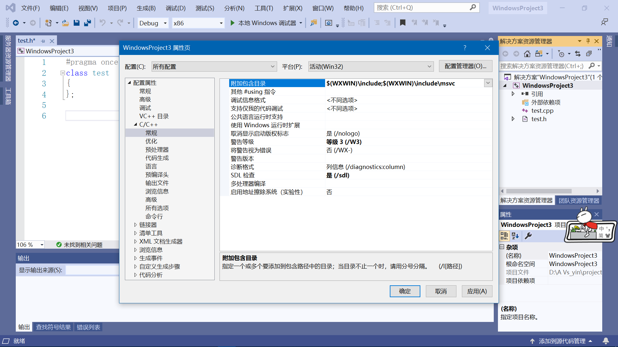Click the switch views icon in Solution Explorer

pyautogui.click(x=538, y=54)
